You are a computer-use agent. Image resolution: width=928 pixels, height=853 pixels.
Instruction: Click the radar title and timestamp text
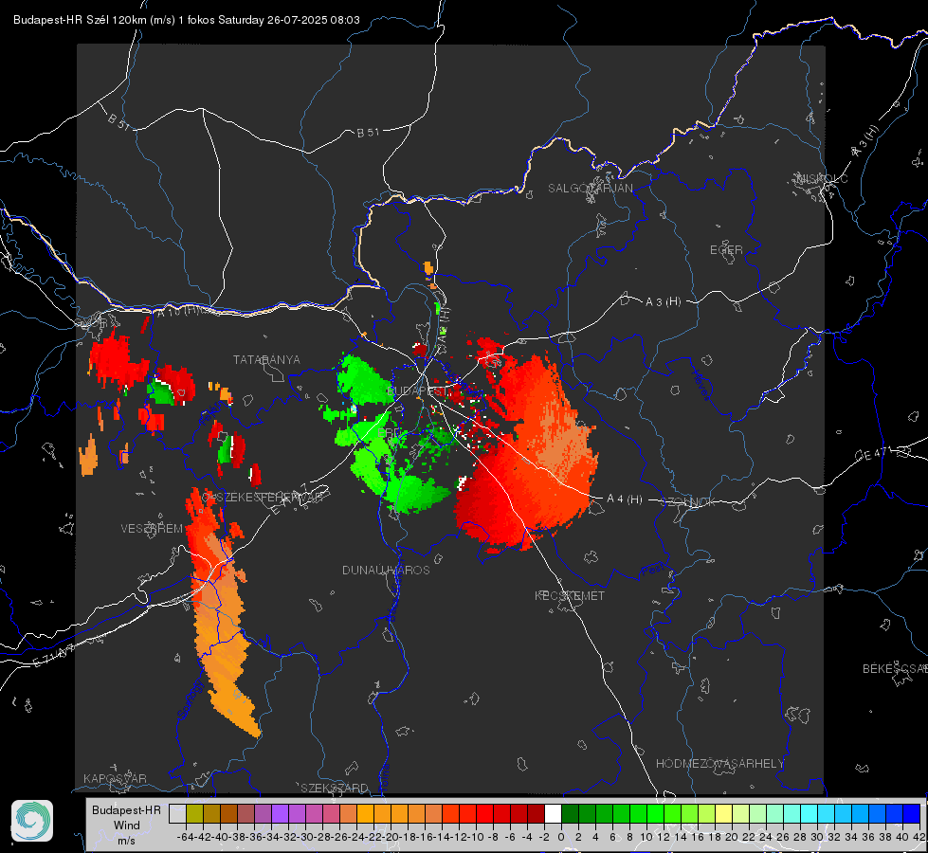187,20
